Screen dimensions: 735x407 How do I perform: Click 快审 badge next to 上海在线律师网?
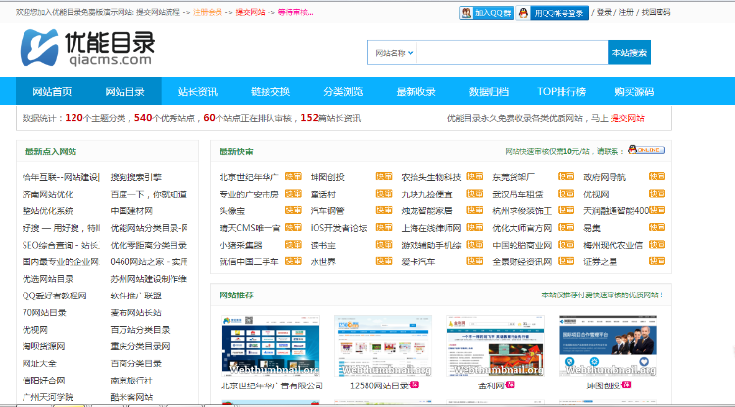[x=475, y=227]
